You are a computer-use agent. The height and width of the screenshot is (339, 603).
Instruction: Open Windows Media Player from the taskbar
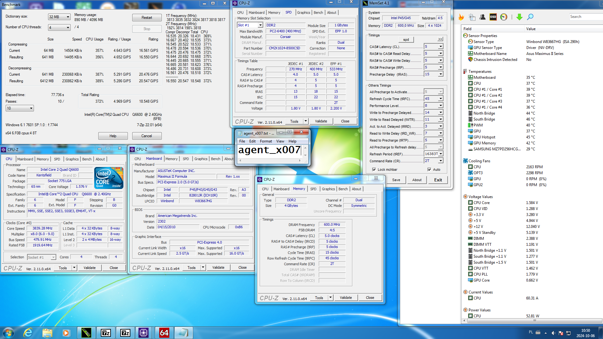66,333
